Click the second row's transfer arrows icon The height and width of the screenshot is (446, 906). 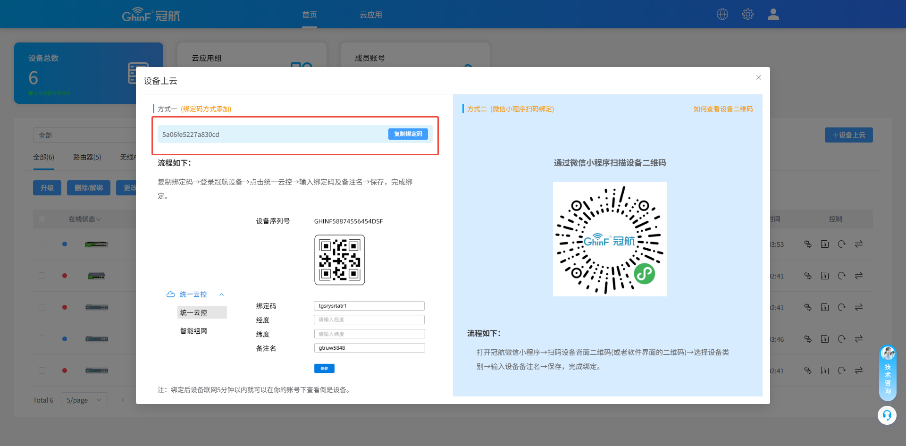click(858, 276)
